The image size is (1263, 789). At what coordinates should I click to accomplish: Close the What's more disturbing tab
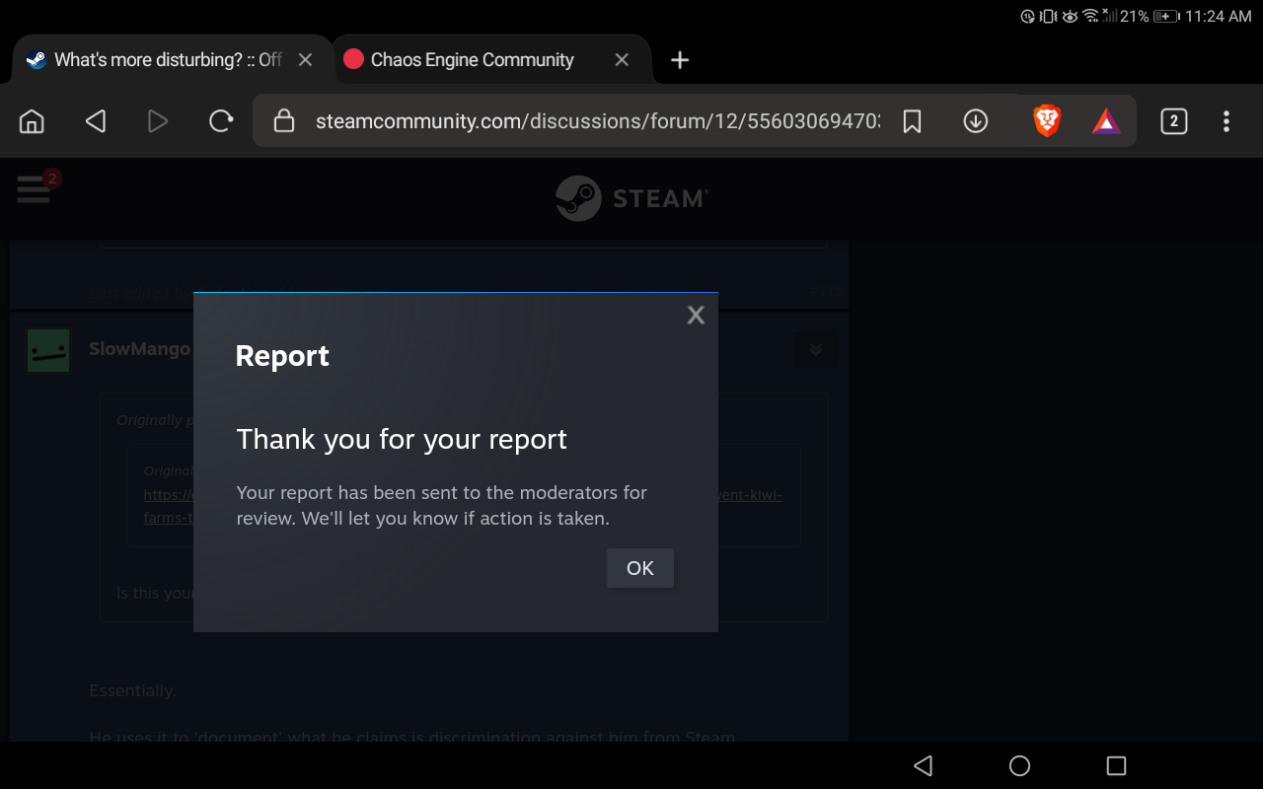point(305,60)
